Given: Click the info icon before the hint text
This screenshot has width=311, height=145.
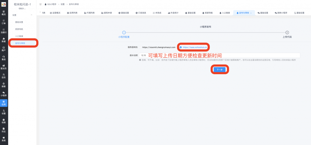Looking at the screenshot, I should 140,60.
